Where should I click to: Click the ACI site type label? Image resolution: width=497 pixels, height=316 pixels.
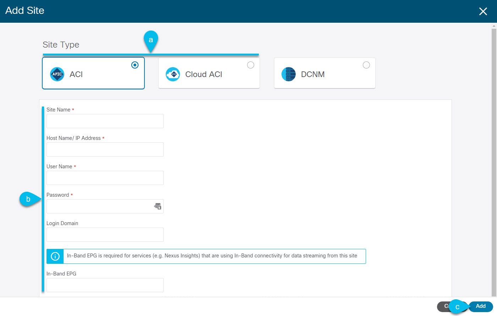[x=76, y=74]
